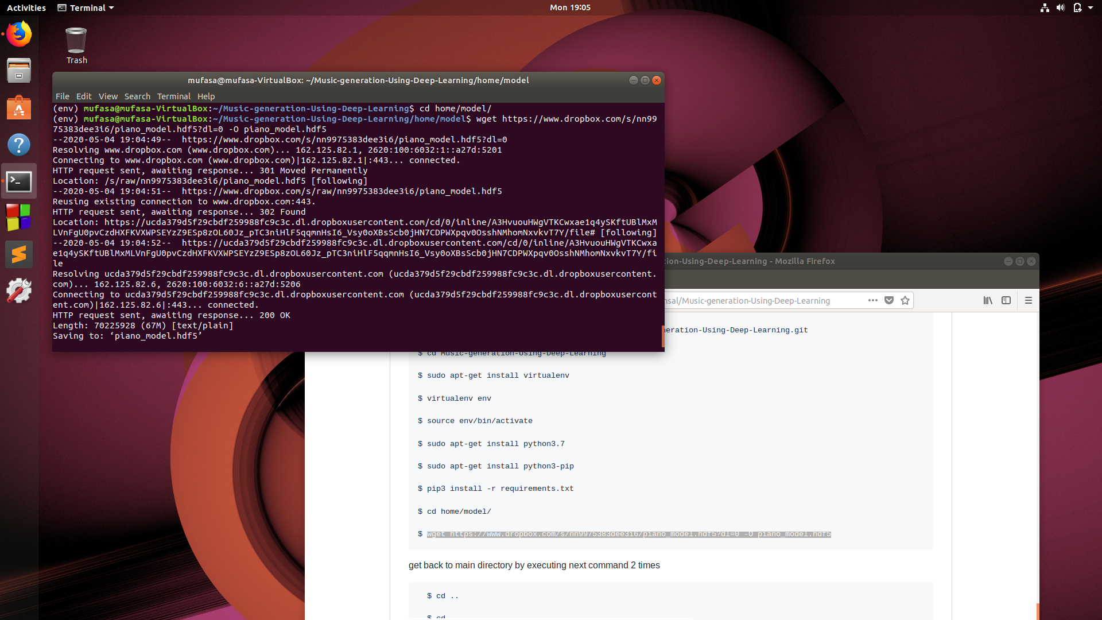Click the Sublime Text dock icon
Image resolution: width=1102 pixels, height=620 pixels.
pyautogui.click(x=19, y=254)
